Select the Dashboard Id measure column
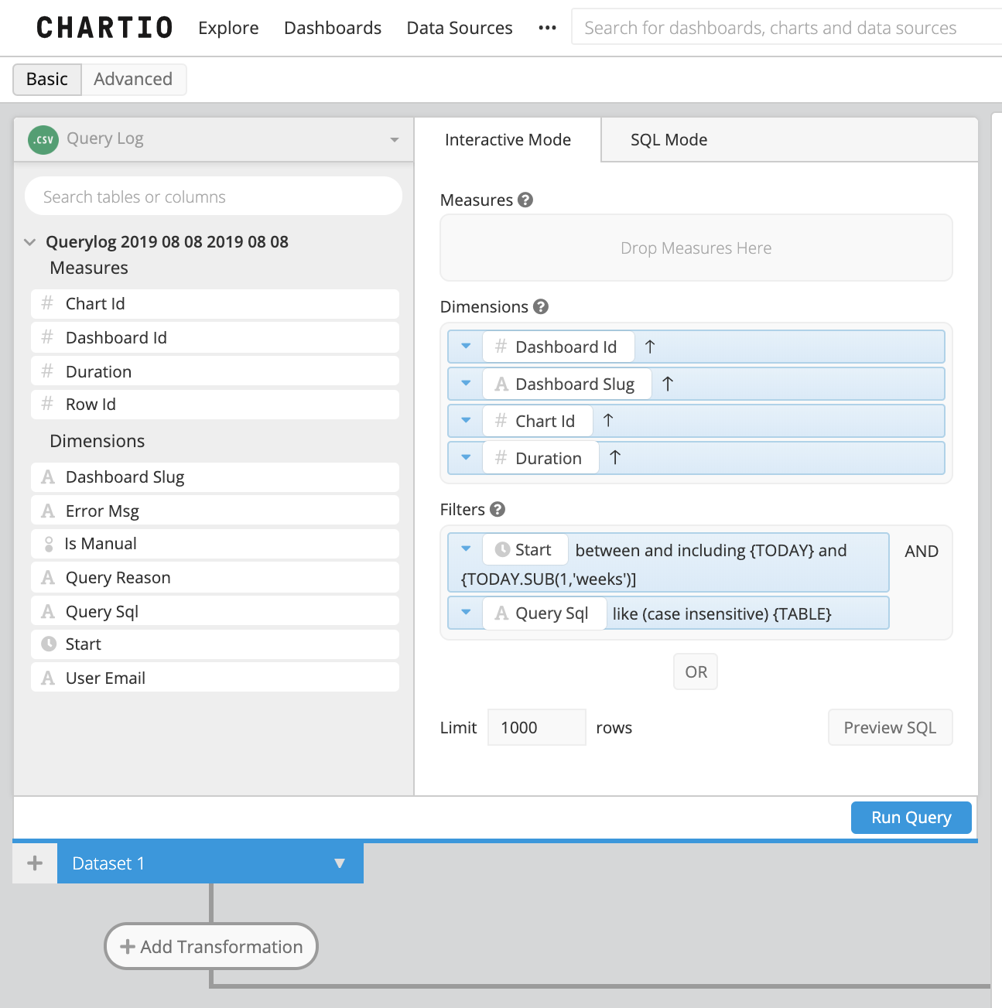The height and width of the screenshot is (1008, 1002). pos(215,337)
